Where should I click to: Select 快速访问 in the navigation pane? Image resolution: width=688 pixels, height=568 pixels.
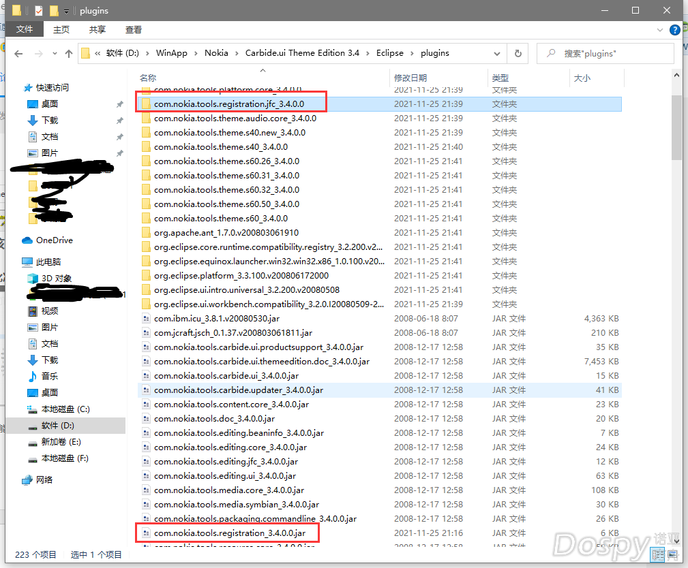click(53, 88)
